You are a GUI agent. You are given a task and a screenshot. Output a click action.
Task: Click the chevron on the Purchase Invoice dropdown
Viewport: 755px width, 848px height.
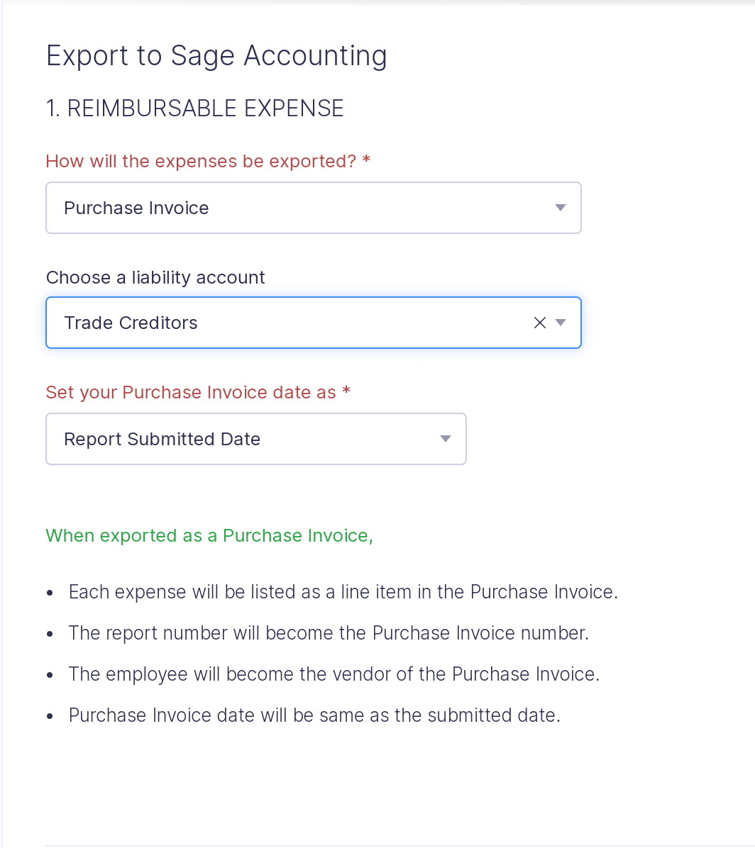(x=560, y=207)
